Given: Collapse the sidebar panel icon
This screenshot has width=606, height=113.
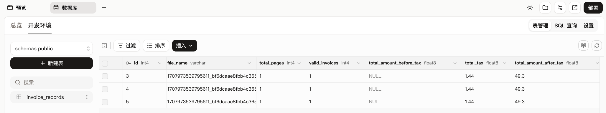Looking at the screenshot, I should [x=104, y=46].
